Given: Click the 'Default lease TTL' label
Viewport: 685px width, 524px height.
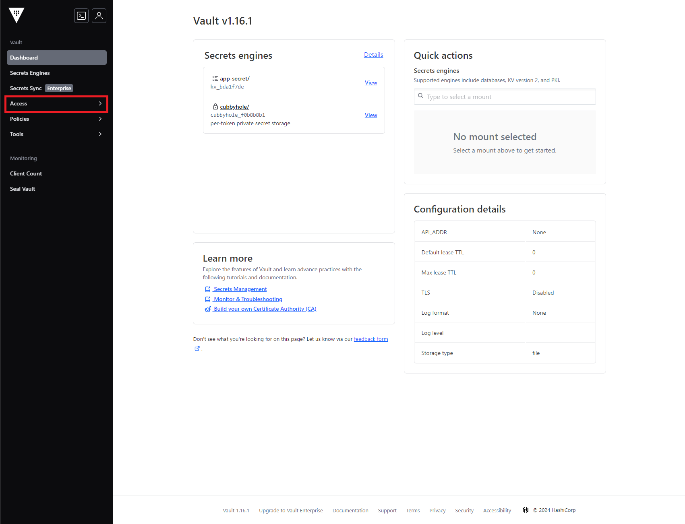Looking at the screenshot, I should point(443,252).
